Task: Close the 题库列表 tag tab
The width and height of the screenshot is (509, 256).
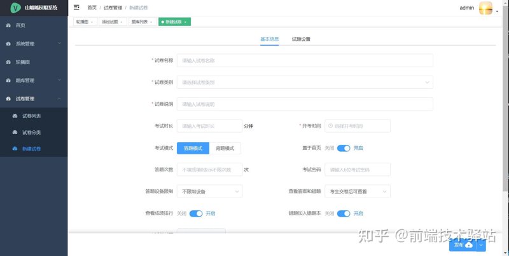Action: click(151, 22)
